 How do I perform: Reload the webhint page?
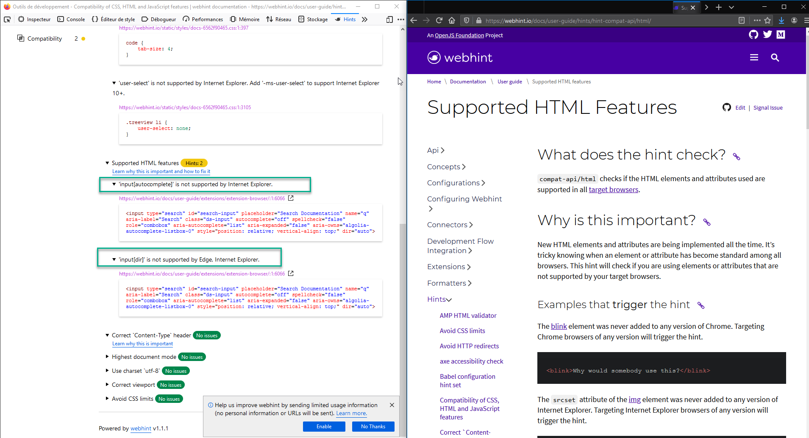pos(439,20)
